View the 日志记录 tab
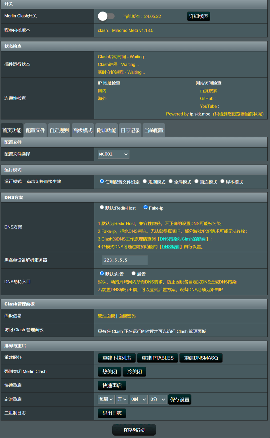 click(130, 130)
